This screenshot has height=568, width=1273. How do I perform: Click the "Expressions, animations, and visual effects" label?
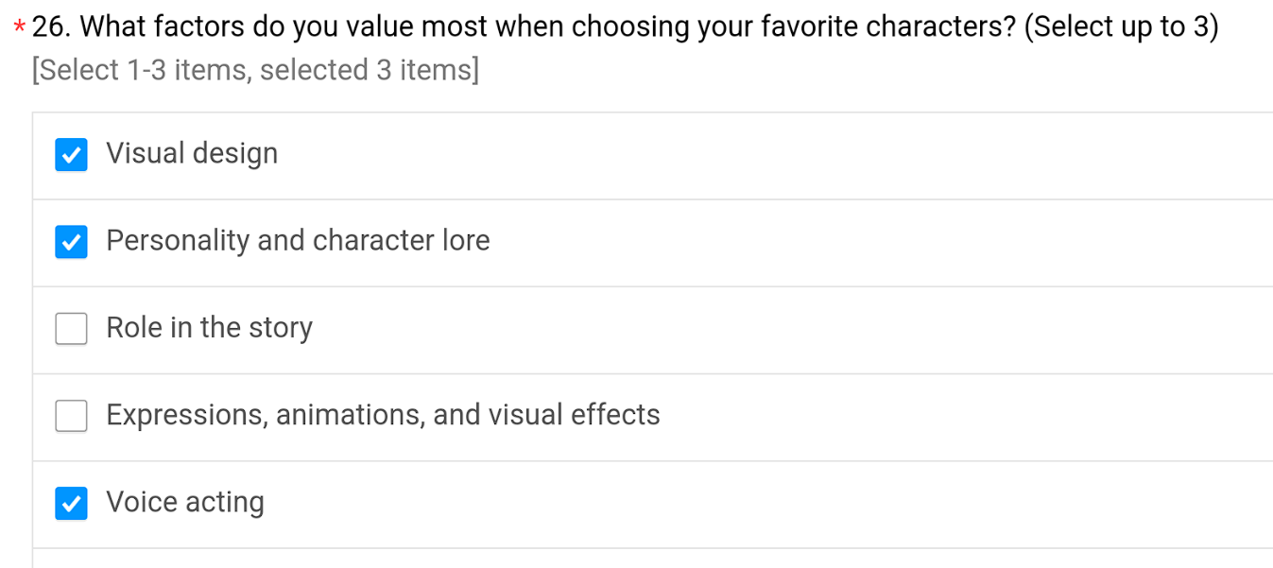tap(383, 415)
